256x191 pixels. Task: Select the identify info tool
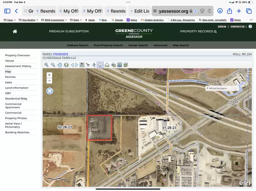click(x=100, y=65)
